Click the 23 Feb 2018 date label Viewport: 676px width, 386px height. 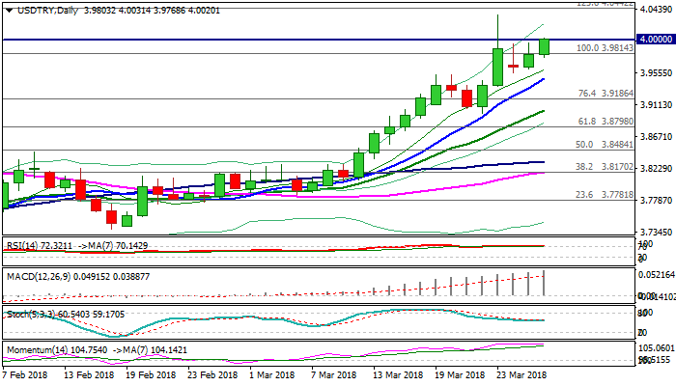212,375
